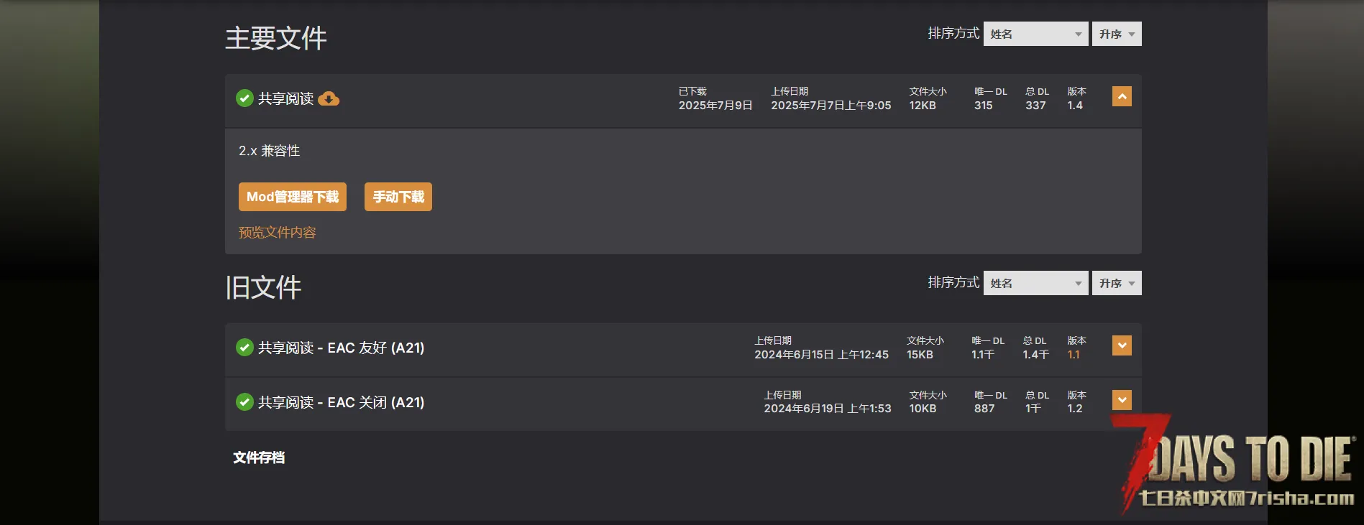The image size is (1364, 525).
Task: Click green checkmark of EAC 友好 file
Action: point(244,348)
